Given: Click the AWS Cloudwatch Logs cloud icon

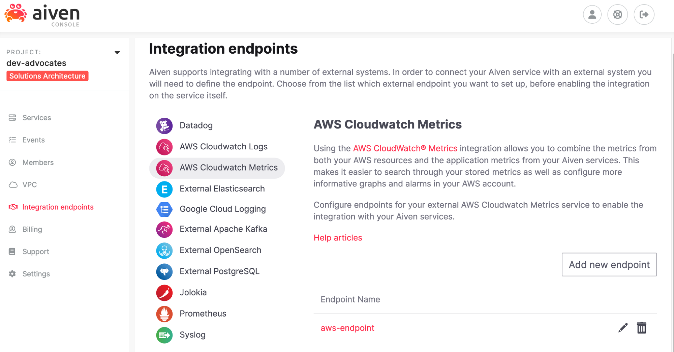Looking at the screenshot, I should 164,147.
